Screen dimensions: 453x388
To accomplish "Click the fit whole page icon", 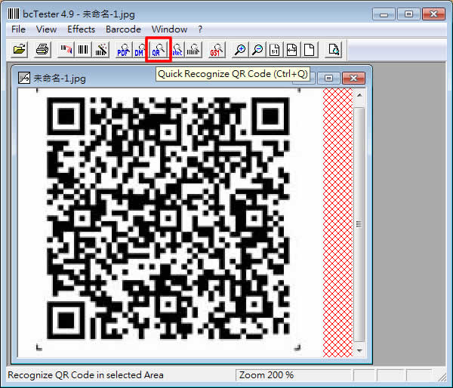I will pyautogui.click(x=309, y=50).
